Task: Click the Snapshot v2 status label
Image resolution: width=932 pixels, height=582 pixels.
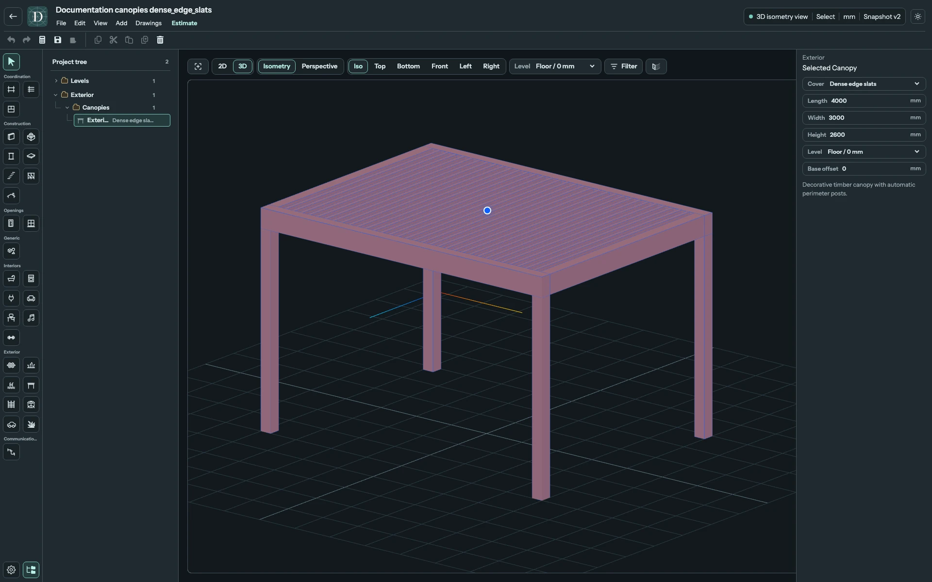Action: pos(882,16)
